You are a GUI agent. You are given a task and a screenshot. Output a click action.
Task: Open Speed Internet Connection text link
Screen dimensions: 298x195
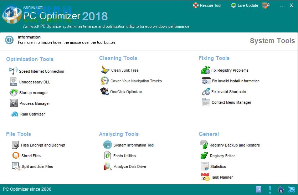(41, 71)
